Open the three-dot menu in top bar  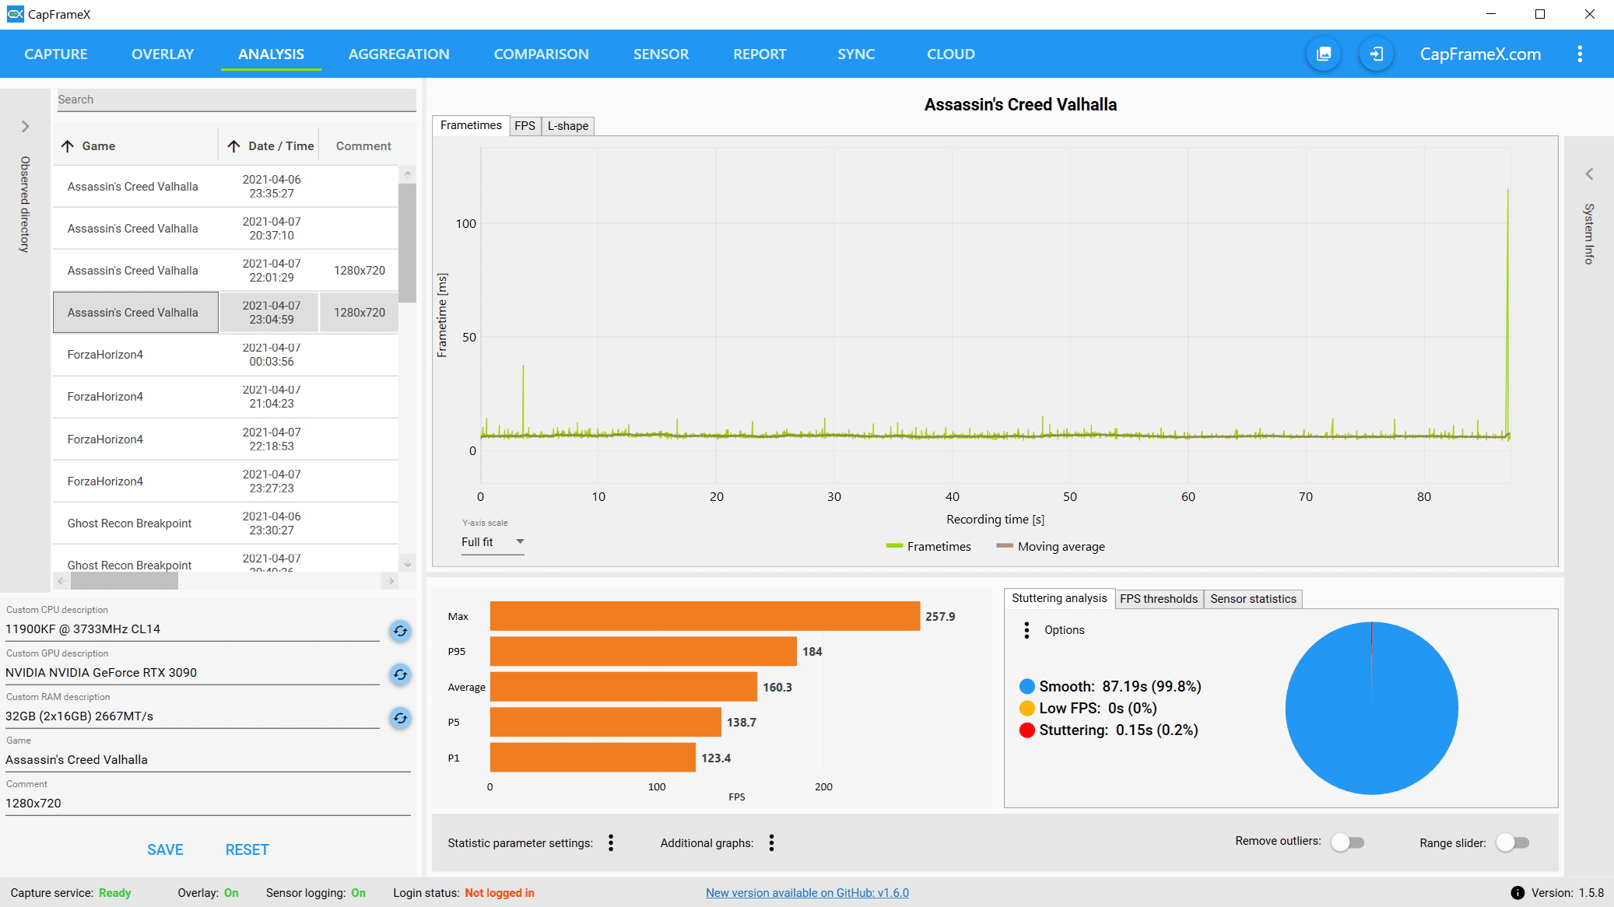point(1579,54)
